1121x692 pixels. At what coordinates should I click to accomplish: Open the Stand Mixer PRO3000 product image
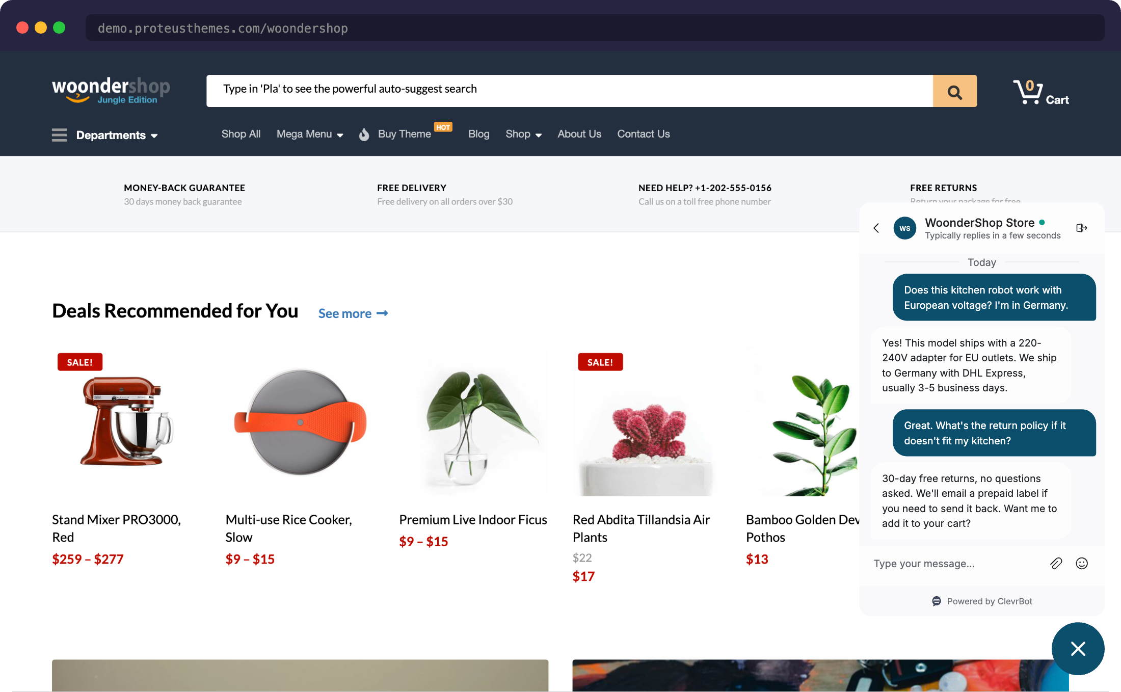[x=126, y=421]
